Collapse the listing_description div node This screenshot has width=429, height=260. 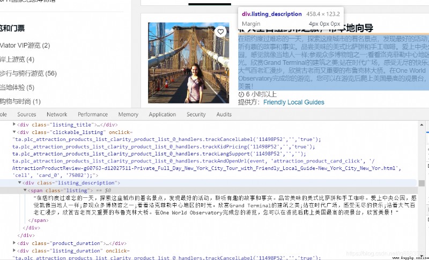pyautogui.click(x=20, y=183)
